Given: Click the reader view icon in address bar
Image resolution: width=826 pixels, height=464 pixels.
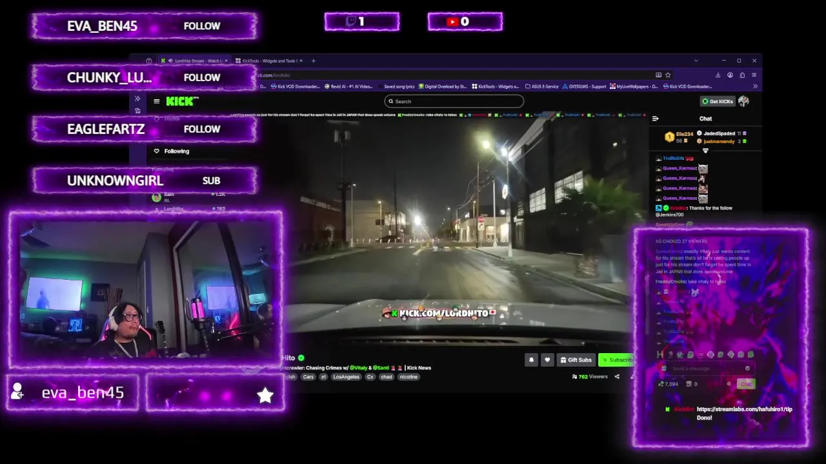Looking at the screenshot, I should tap(658, 75).
